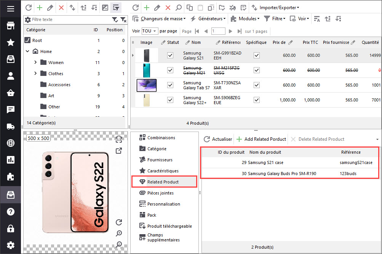Image resolution: width=382 pixels, height=254 pixels.
Task: Toggle Statut checkbox for Samsung Galaxy S22+
Action: click(x=170, y=100)
